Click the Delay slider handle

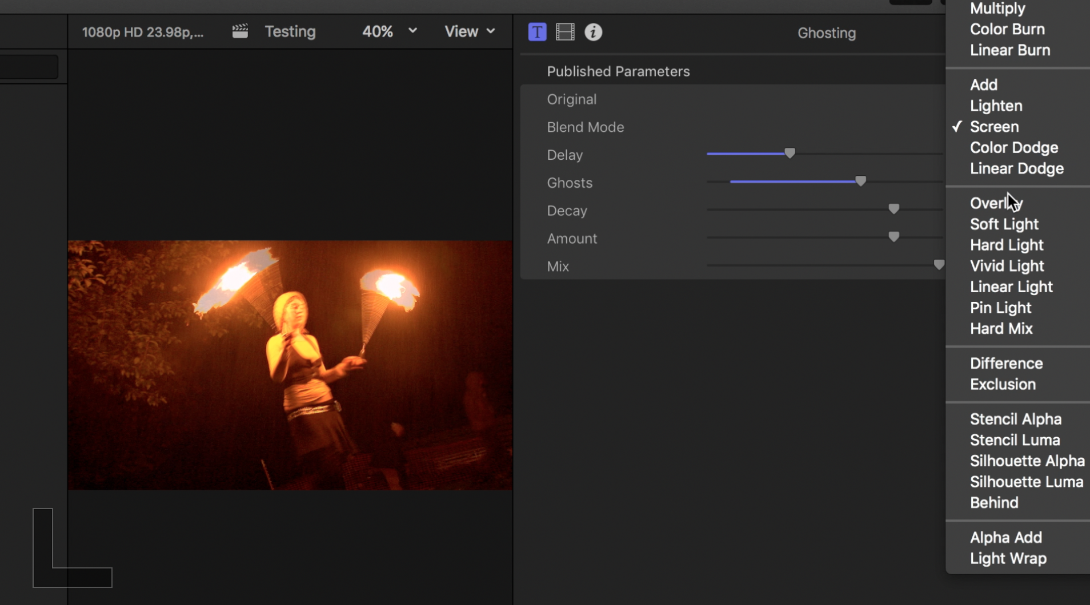(790, 153)
